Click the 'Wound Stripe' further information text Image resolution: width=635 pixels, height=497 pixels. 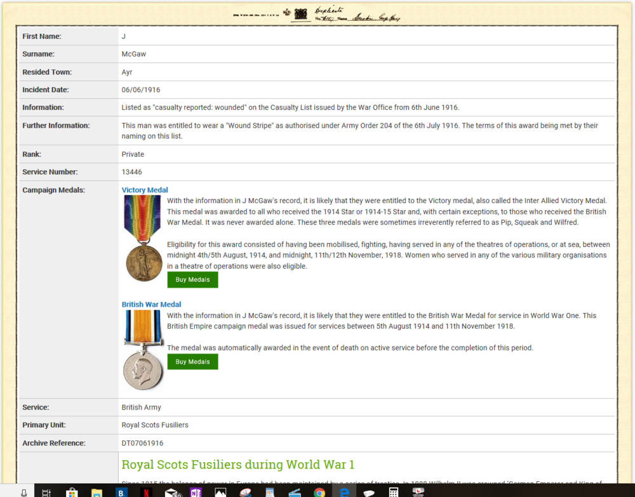tap(359, 131)
